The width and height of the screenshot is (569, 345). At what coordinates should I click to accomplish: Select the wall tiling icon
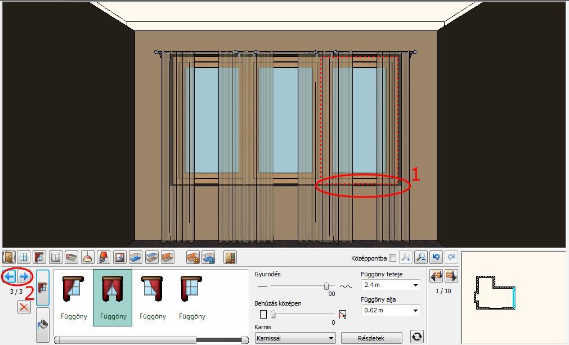point(193,258)
